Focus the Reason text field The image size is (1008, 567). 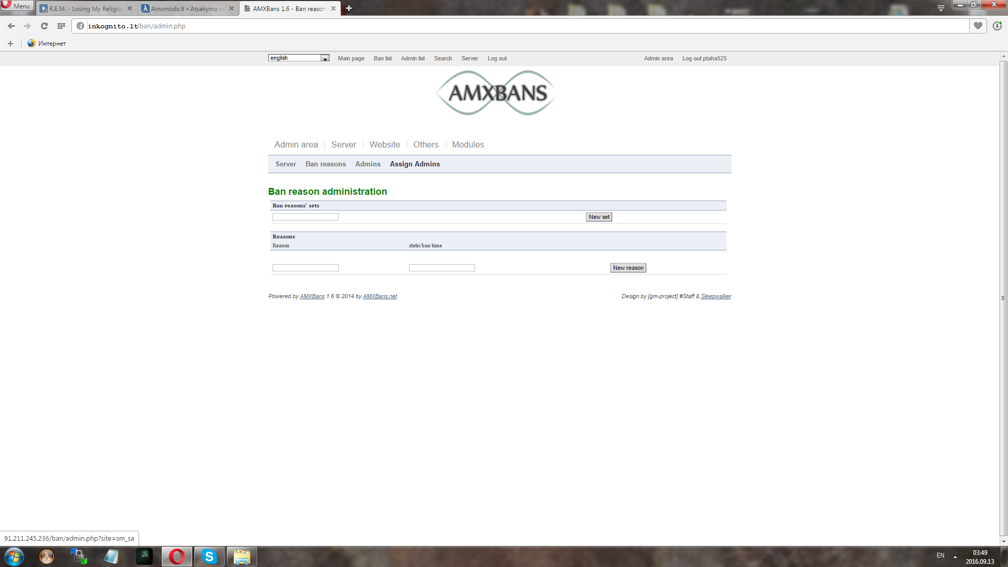coord(306,268)
